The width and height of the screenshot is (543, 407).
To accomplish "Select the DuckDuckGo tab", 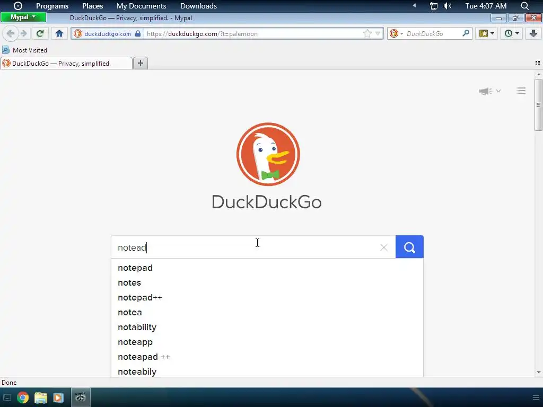I will (x=66, y=64).
